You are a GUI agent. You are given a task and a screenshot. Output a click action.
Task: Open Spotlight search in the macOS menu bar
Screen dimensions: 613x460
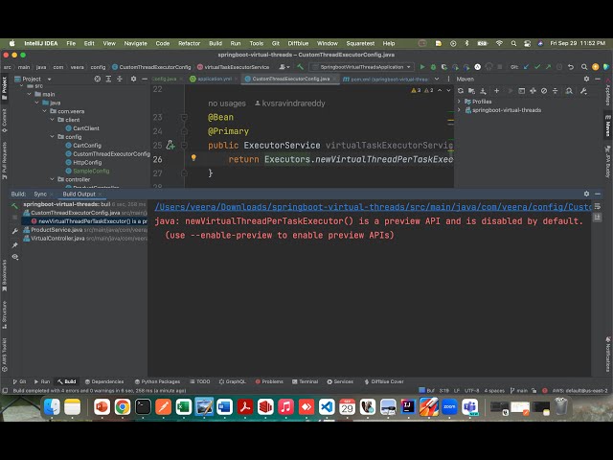pyautogui.click(x=513, y=43)
